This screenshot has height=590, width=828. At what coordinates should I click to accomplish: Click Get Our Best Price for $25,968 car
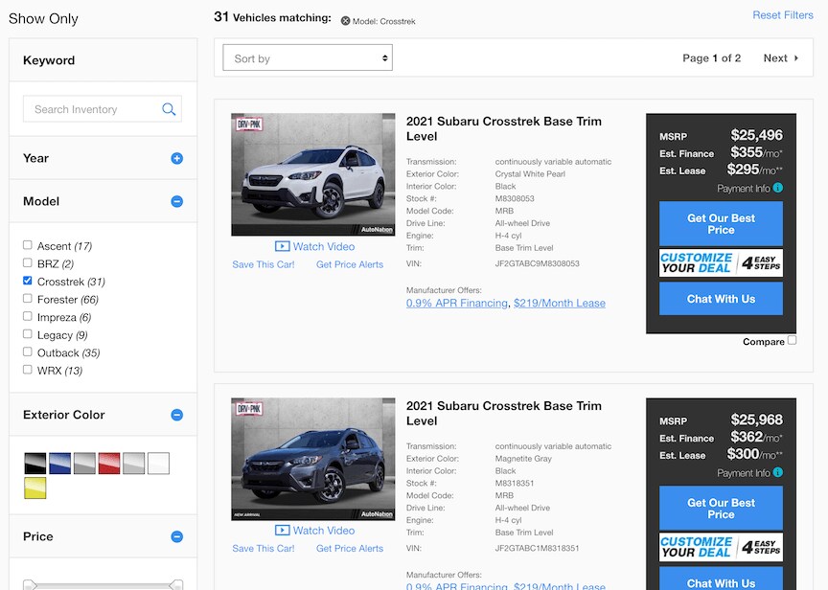[x=721, y=509]
